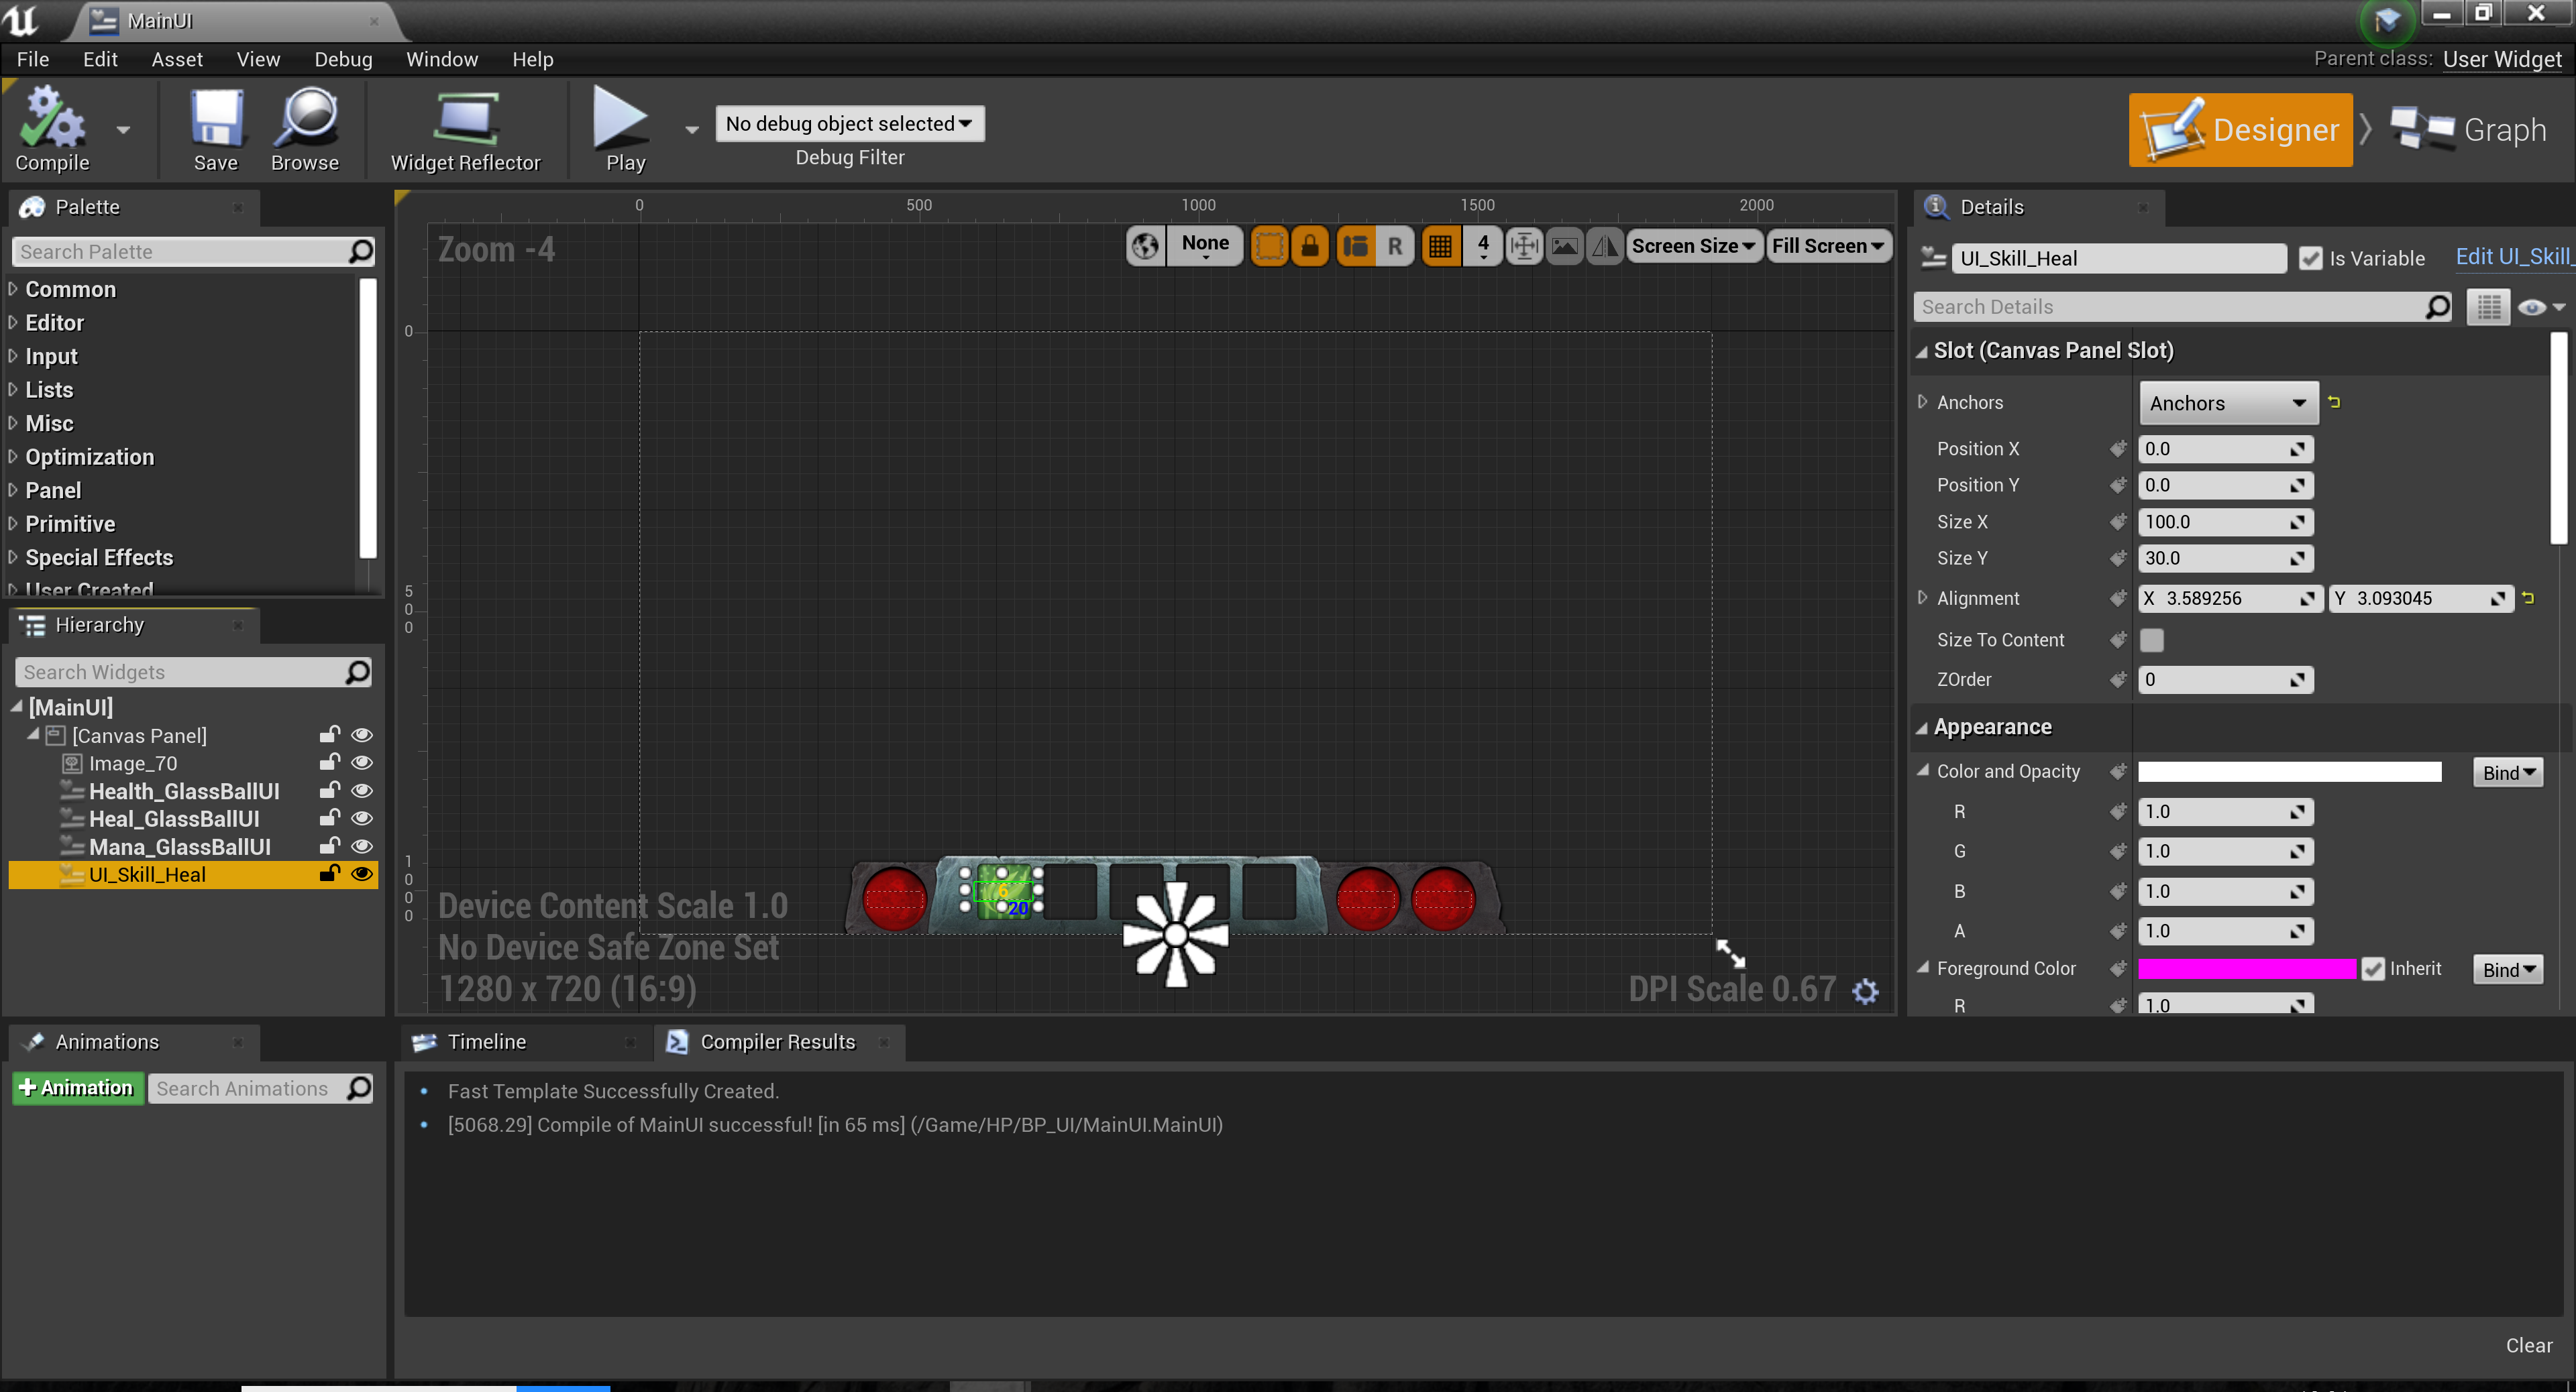Viewport: 2576px width, 1392px height.
Task: Click the green Animation add button
Action: coord(77,1088)
